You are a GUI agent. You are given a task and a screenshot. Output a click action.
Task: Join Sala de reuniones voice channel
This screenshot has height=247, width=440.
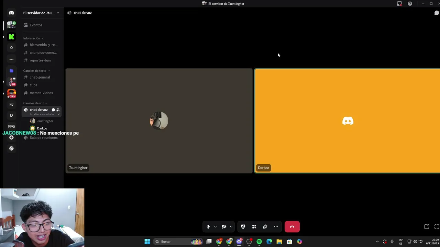(x=41, y=138)
